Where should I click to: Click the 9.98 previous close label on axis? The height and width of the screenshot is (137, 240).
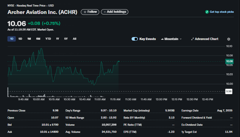(x=229, y=91)
